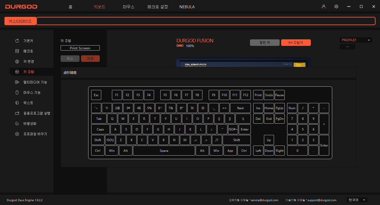Click the 프로파일 바꾸기 icon
Screen dimensions: 380x205
coord(17,134)
